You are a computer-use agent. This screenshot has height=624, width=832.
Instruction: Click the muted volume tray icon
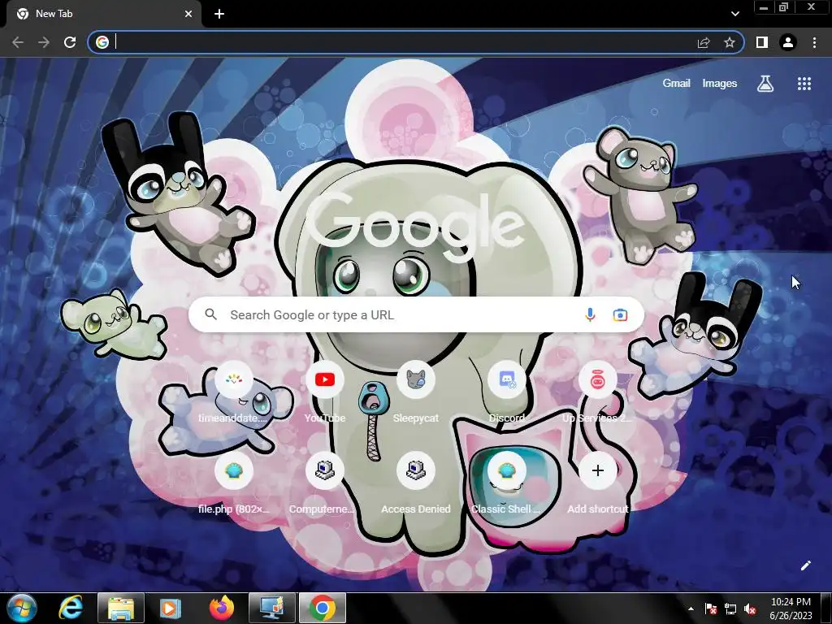click(750, 609)
